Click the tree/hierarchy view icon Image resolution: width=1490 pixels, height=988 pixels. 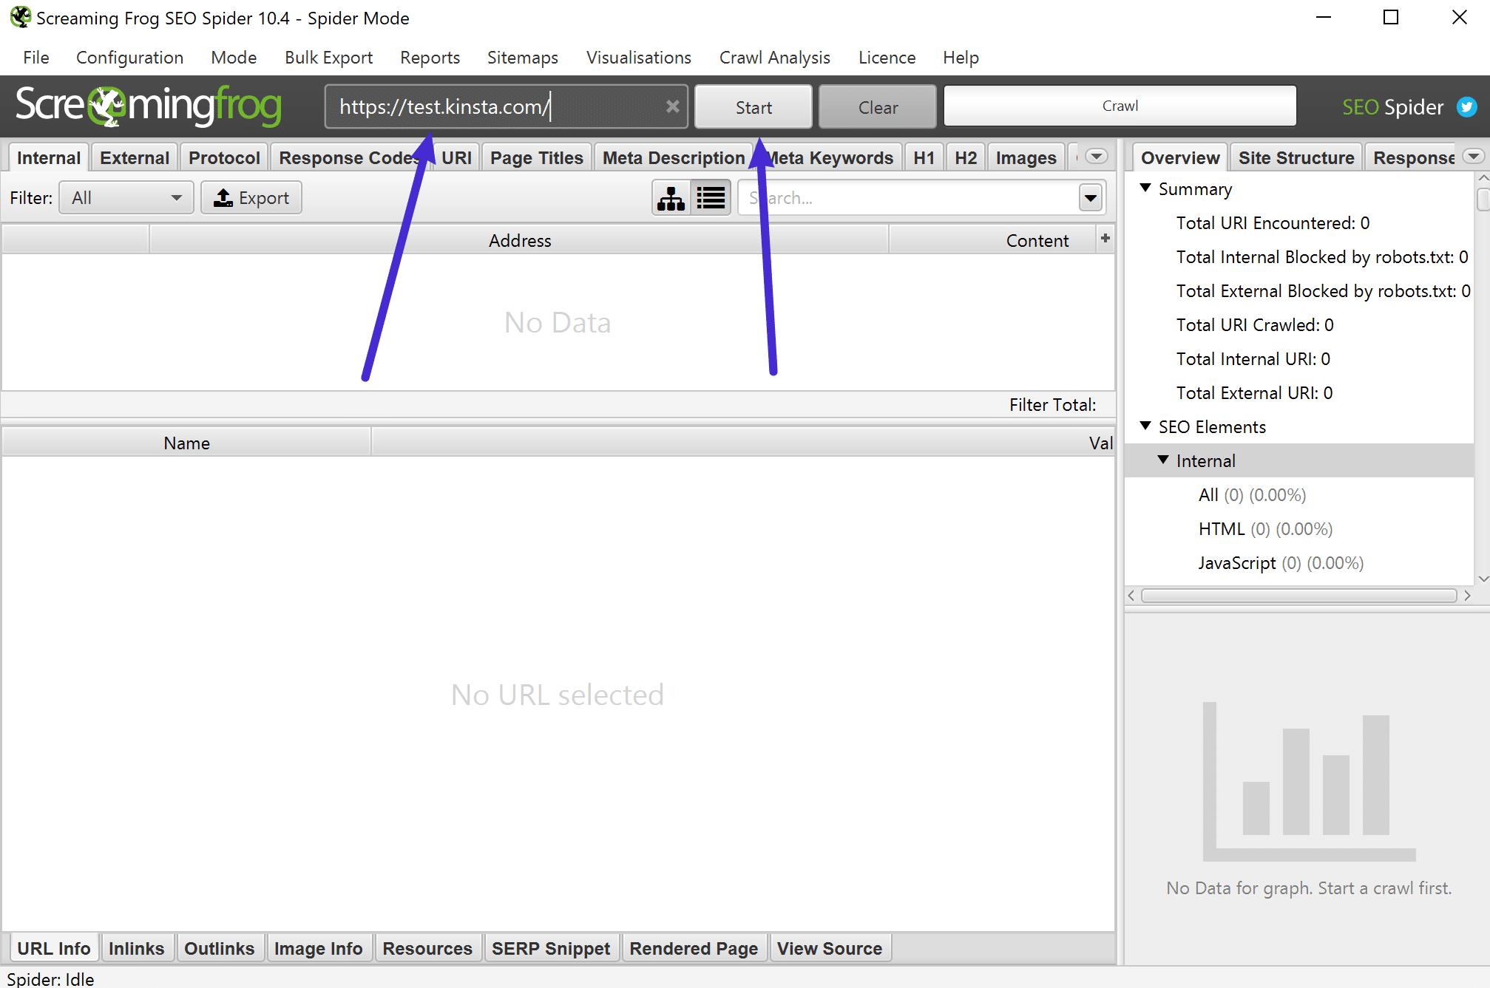673,199
